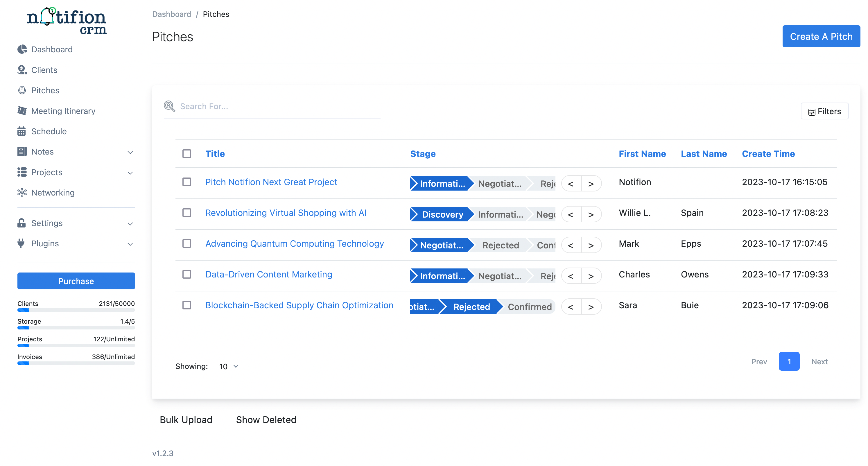
Task: Advance stage for Blockchain-Backed Supply Chain pitch
Action: point(592,307)
